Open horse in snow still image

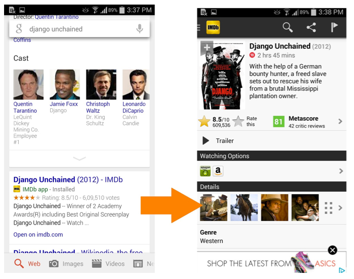244,207
